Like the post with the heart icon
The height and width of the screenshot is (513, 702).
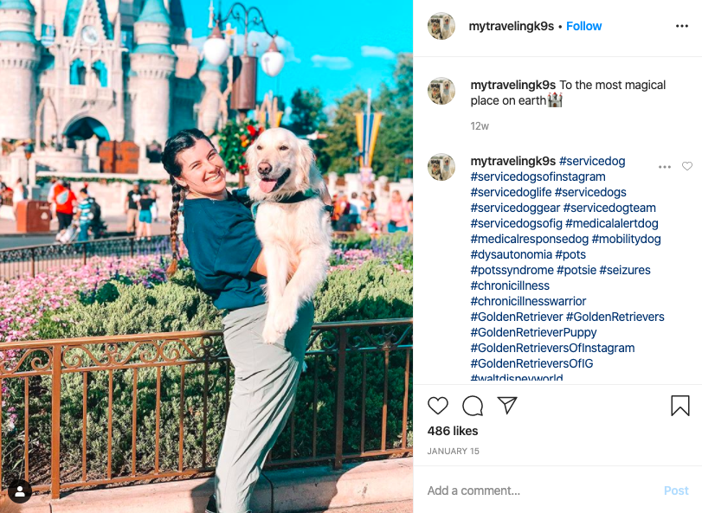437,406
